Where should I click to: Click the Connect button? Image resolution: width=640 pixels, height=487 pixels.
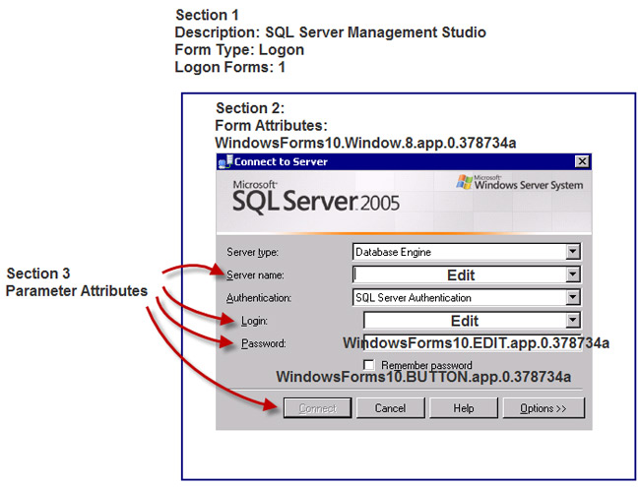pos(318,408)
